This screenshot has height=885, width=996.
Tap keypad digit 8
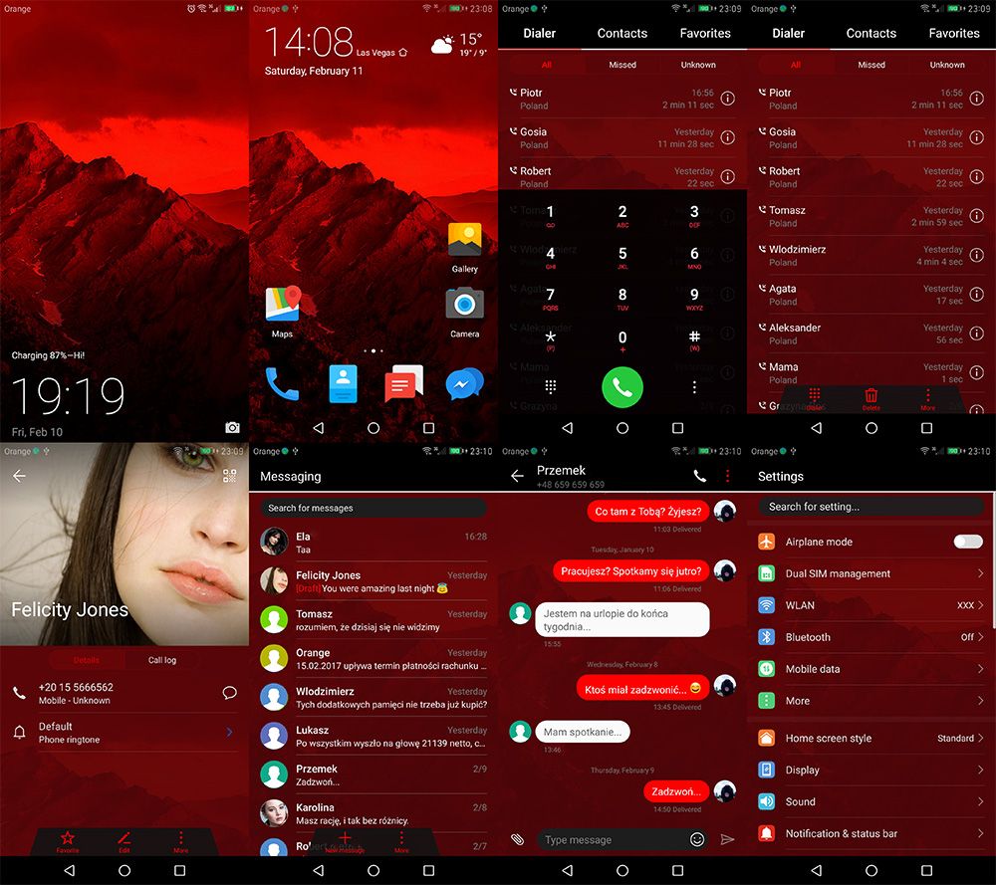pos(622,299)
